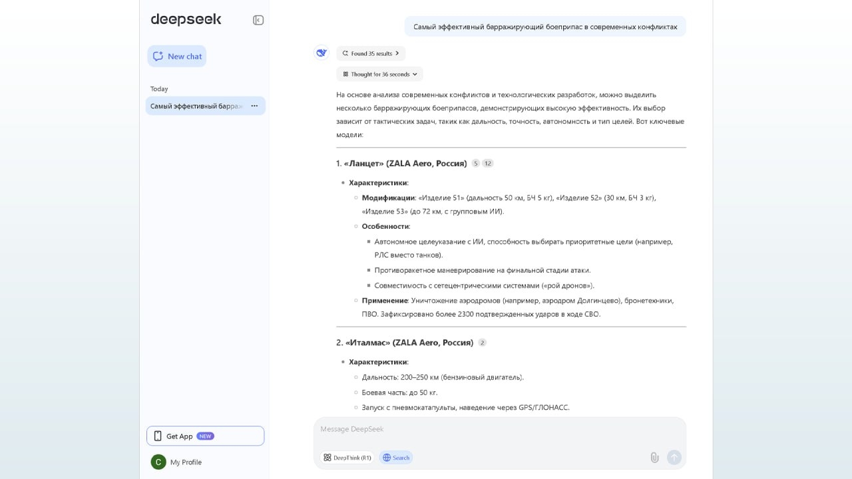The height and width of the screenshot is (479, 852).
Task: Click the Особенности label
Action: pyautogui.click(x=386, y=226)
